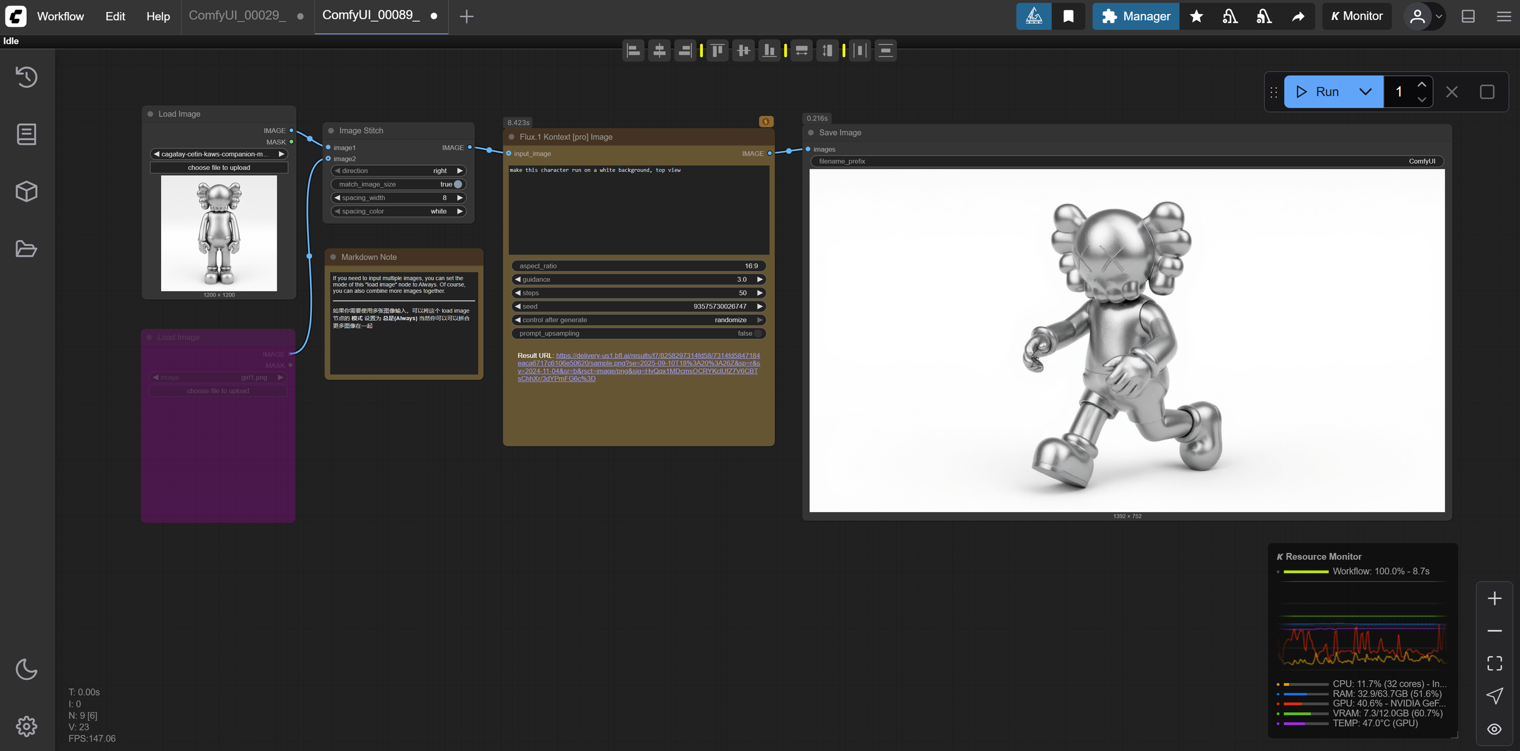The width and height of the screenshot is (1520, 751).
Task: Align selected nodes to vertical center
Action: click(743, 51)
